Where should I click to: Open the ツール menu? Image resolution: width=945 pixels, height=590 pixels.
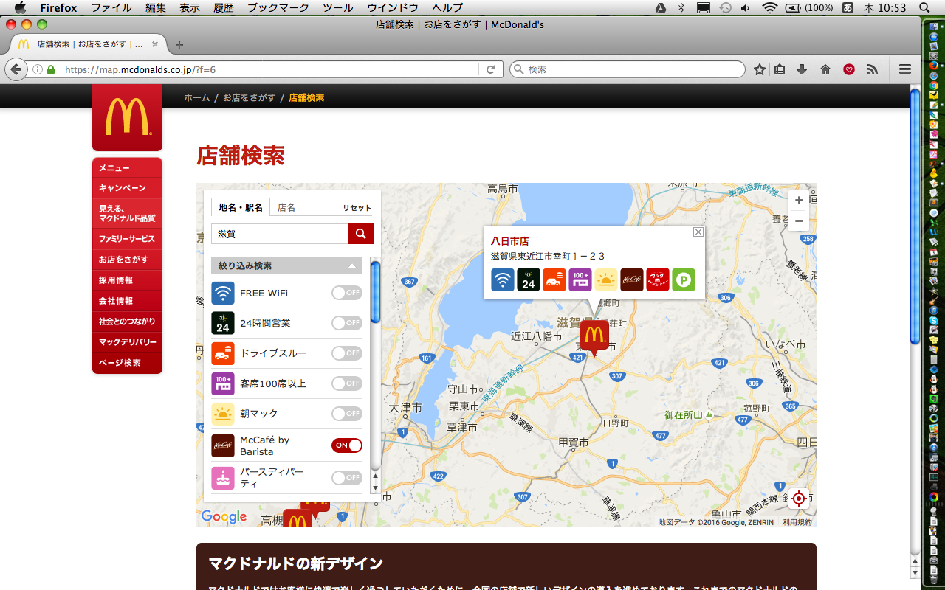[x=337, y=7]
